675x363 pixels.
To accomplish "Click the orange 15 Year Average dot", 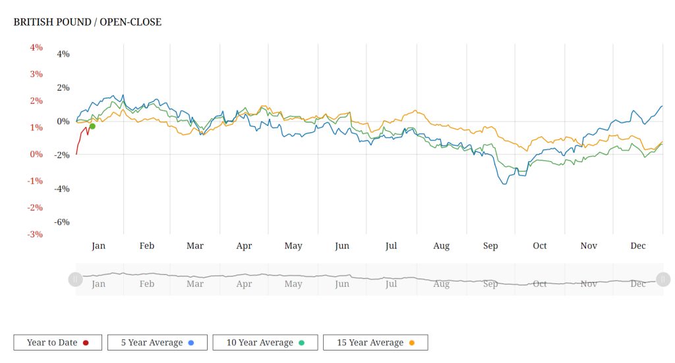I will click(411, 343).
